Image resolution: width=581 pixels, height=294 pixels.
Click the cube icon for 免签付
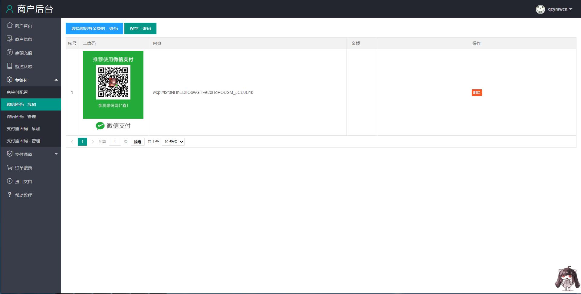pos(10,80)
